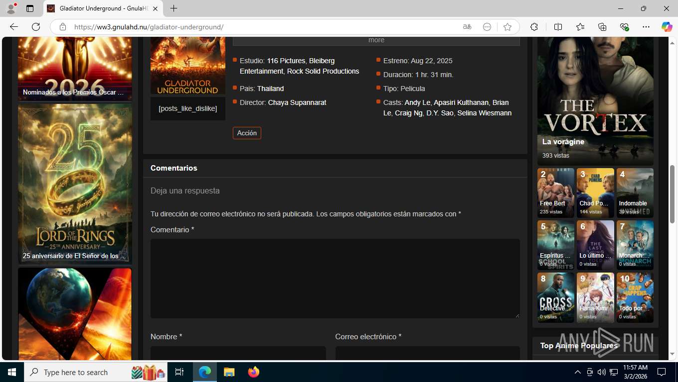Open Free Bert ranked thumbnail
Screen dimensions: 678x382
click(556, 193)
